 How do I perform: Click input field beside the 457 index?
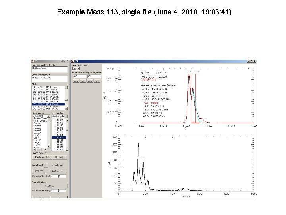(94, 76)
